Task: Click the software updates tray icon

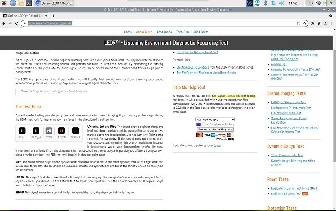Action: click(x=258, y=3)
